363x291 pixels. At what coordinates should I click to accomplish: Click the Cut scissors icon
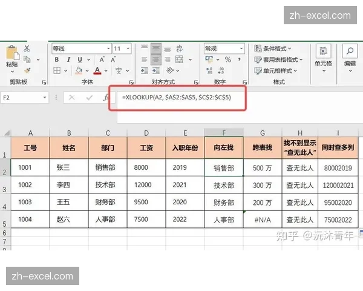27,48
